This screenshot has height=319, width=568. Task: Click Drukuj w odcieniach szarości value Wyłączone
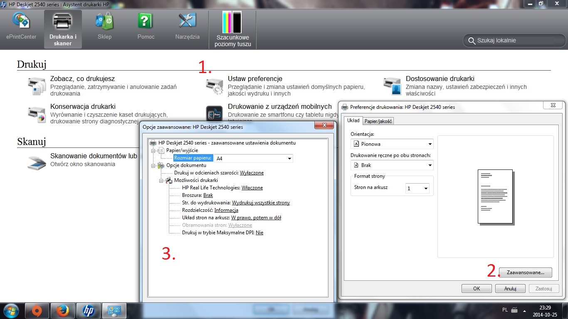252,173
